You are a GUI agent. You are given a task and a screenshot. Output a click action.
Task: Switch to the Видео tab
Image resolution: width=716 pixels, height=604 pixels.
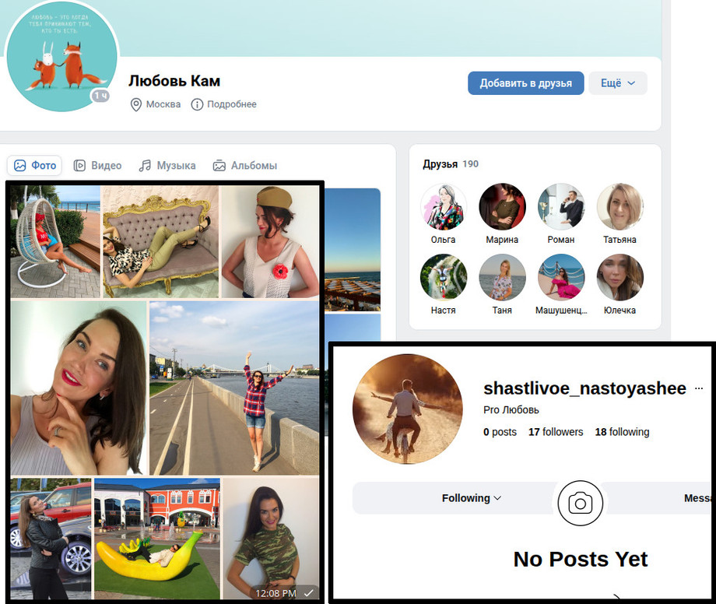pyautogui.click(x=97, y=166)
